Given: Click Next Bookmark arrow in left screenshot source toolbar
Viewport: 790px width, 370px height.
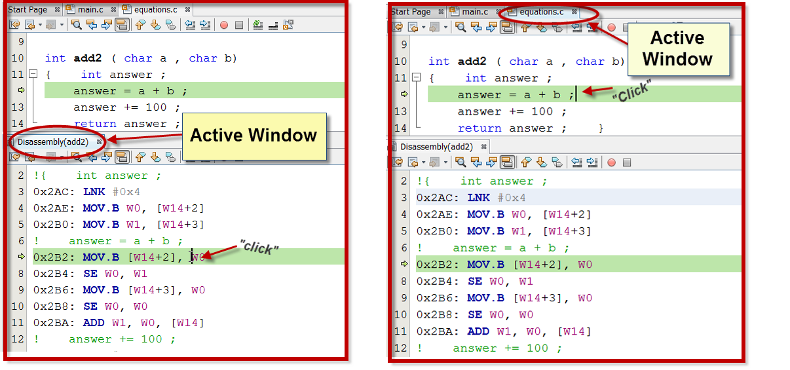Looking at the screenshot, I should tap(155, 25).
